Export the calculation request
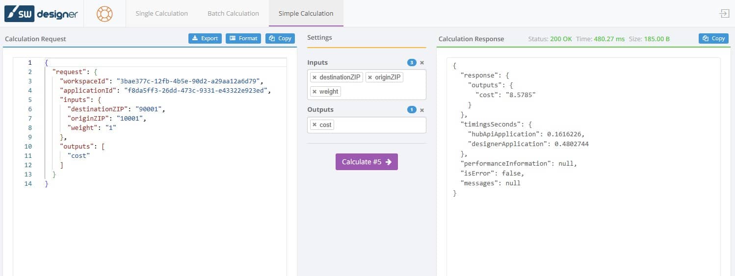This screenshot has height=276, width=735. [x=205, y=38]
